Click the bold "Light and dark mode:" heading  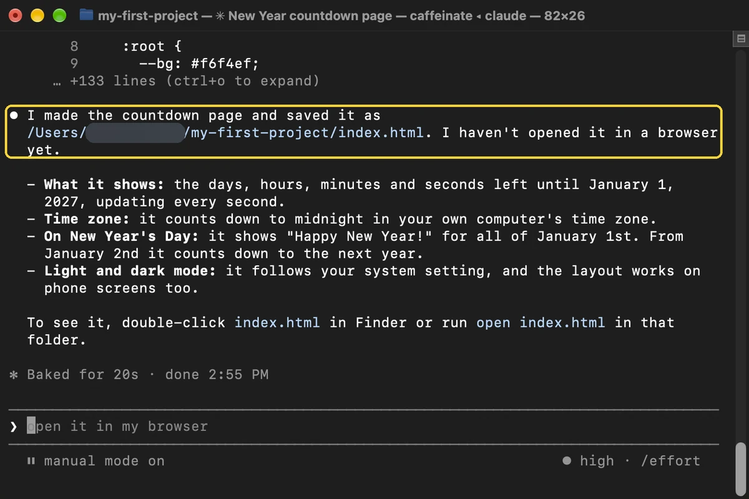point(130,271)
